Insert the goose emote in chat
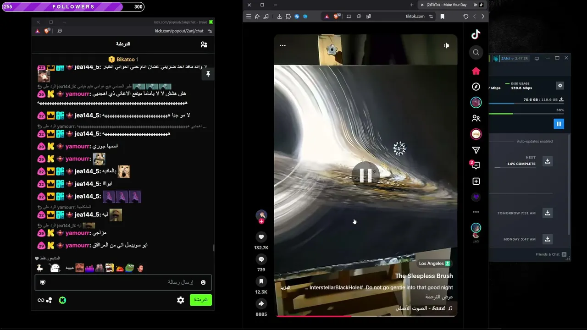Viewport: 587px width, 330px height. (40, 268)
